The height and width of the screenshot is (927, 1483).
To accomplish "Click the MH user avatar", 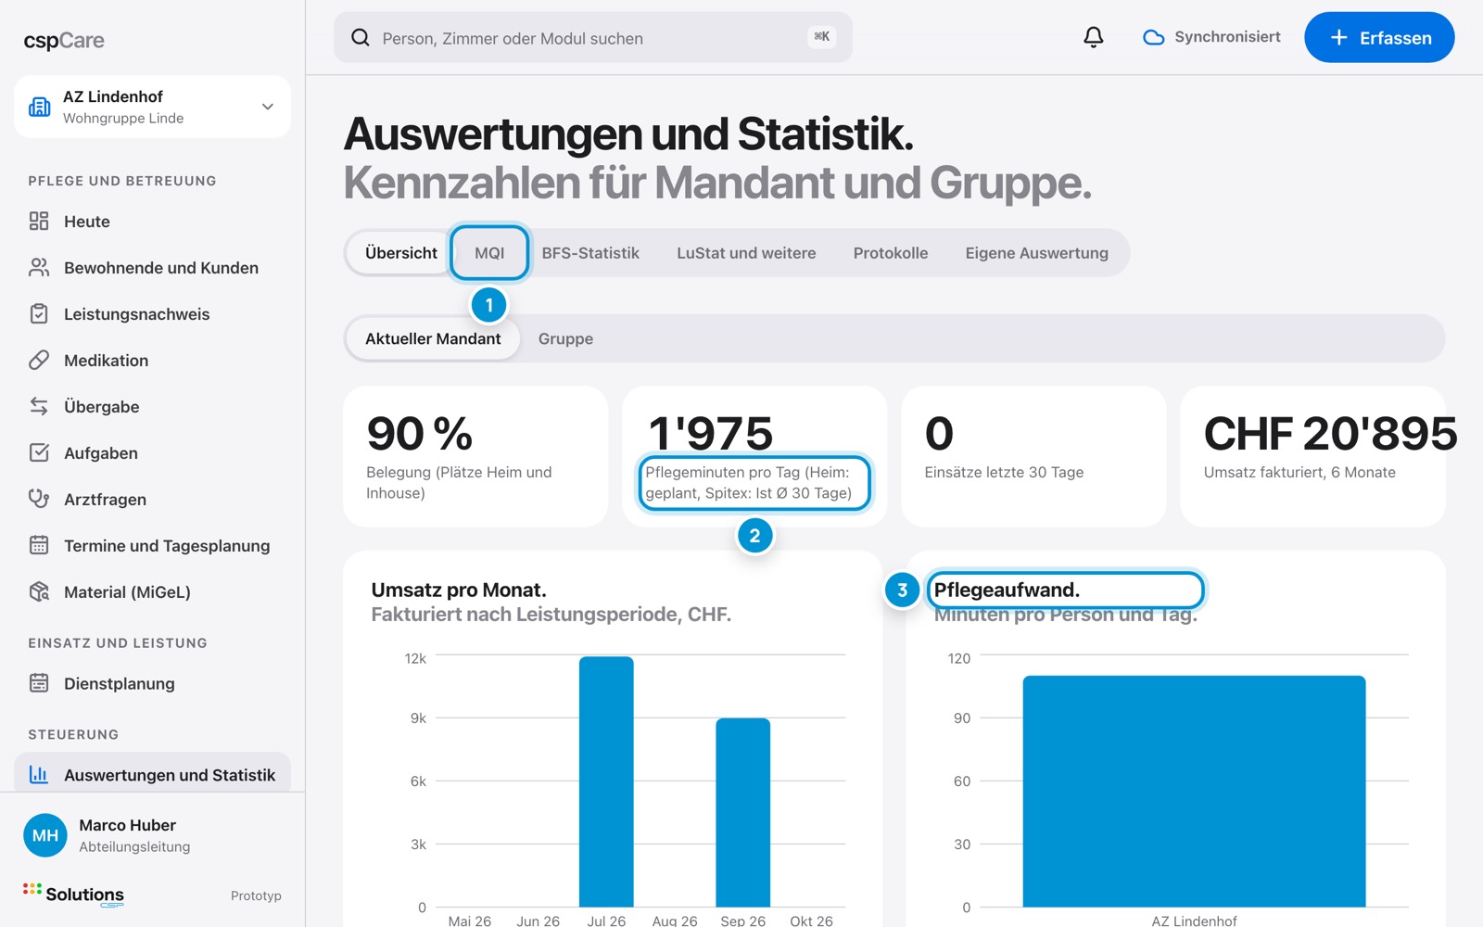I will click(45, 835).
